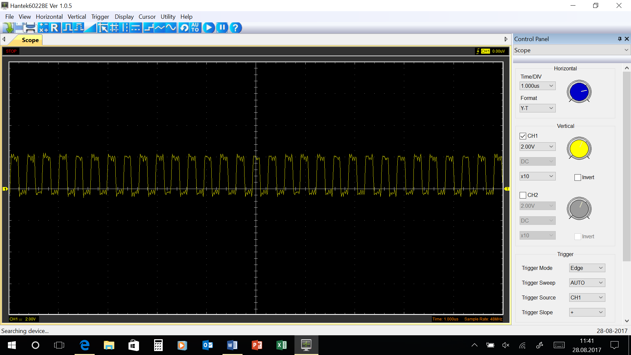
Task: Enable the CH2 channel checkbox
Action: [x=523, y=195]
